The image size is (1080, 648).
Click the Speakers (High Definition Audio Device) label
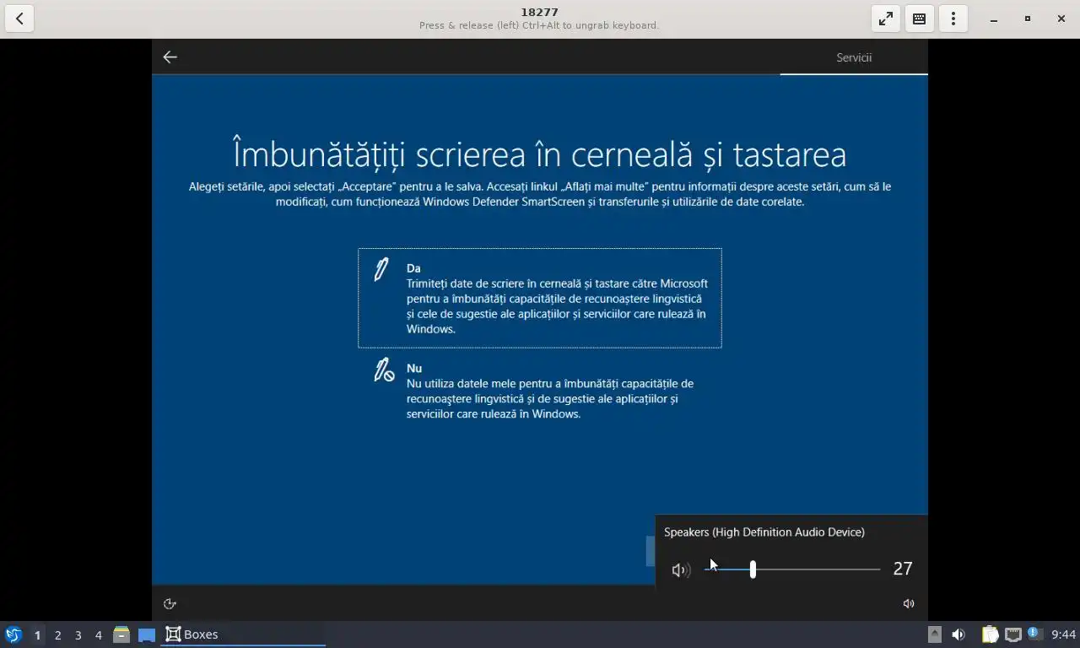pyautogui.click(x=764, y=532)
